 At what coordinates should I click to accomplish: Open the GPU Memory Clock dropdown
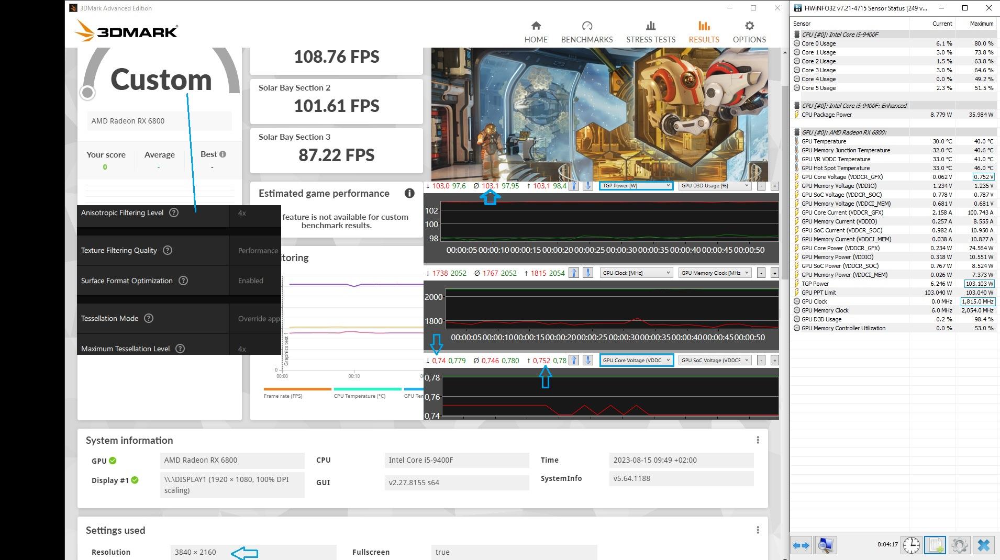[715, 273]
